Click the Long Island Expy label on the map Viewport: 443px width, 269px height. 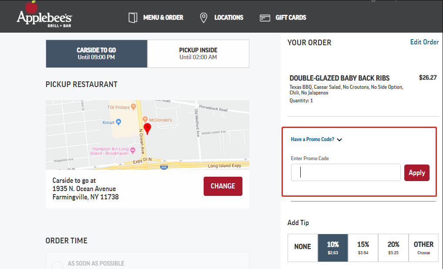[x=225, y=166]
